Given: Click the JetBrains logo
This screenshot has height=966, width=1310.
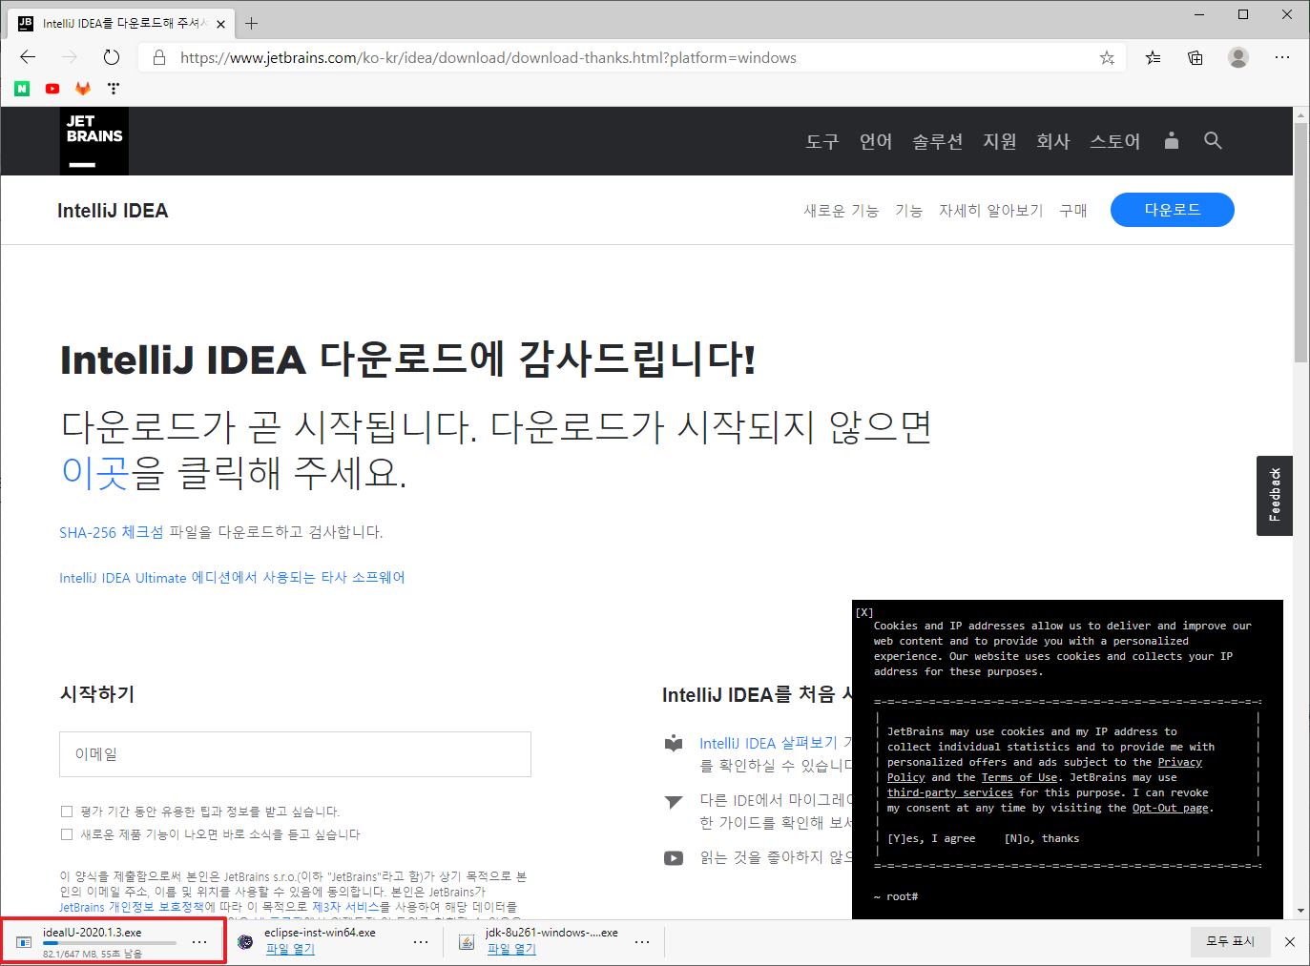Looking at the screenshot, I should (94, 141).
